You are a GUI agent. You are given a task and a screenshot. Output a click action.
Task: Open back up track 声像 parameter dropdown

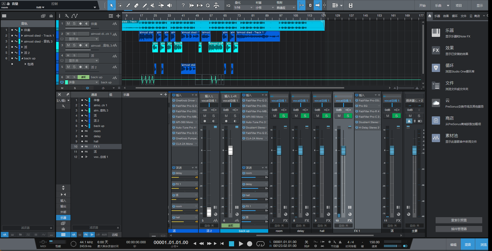pyautogui.click(x=83, y=82)
